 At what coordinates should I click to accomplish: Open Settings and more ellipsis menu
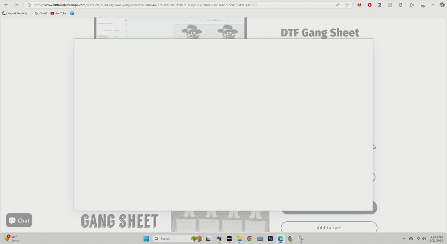pos(432,5)
